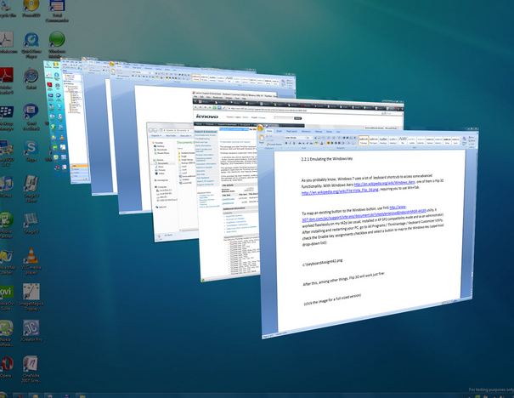Switch to the Insert tab in front Word window
Image resolution: width=514 pixels, height=398 pixels.
[x=280, y=131]
